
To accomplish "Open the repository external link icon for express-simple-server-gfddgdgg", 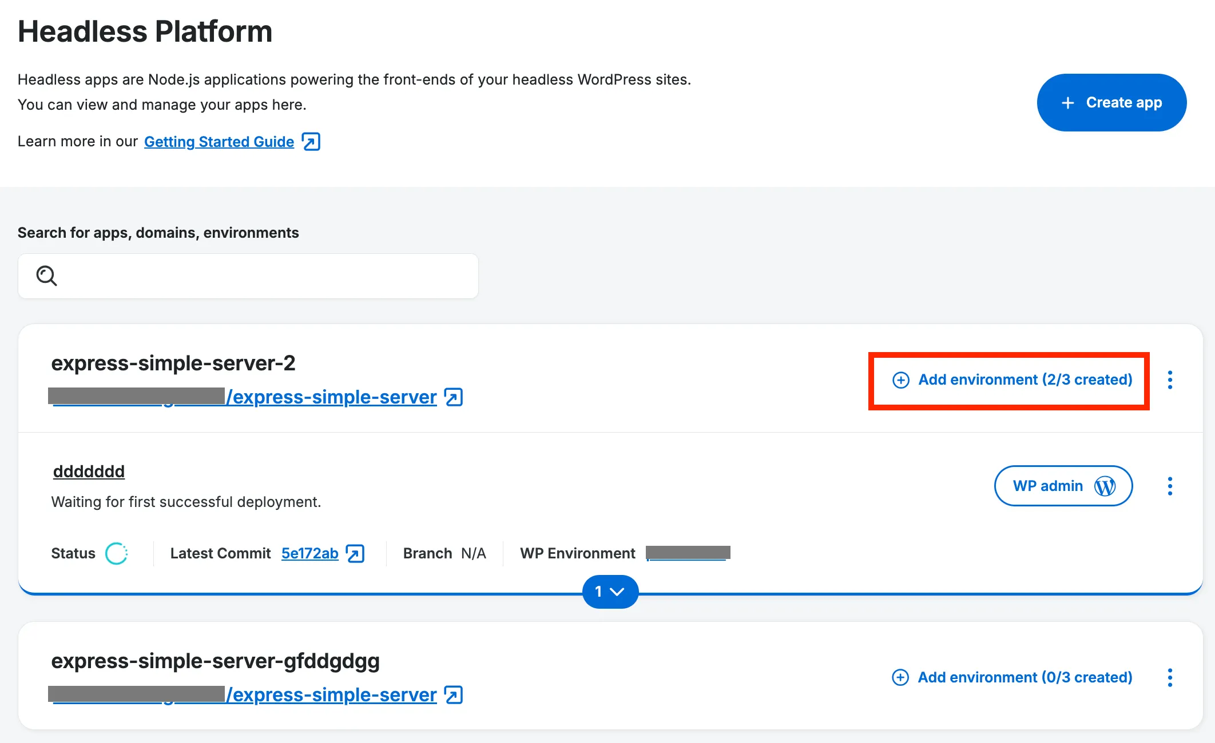I will point(452,695).
